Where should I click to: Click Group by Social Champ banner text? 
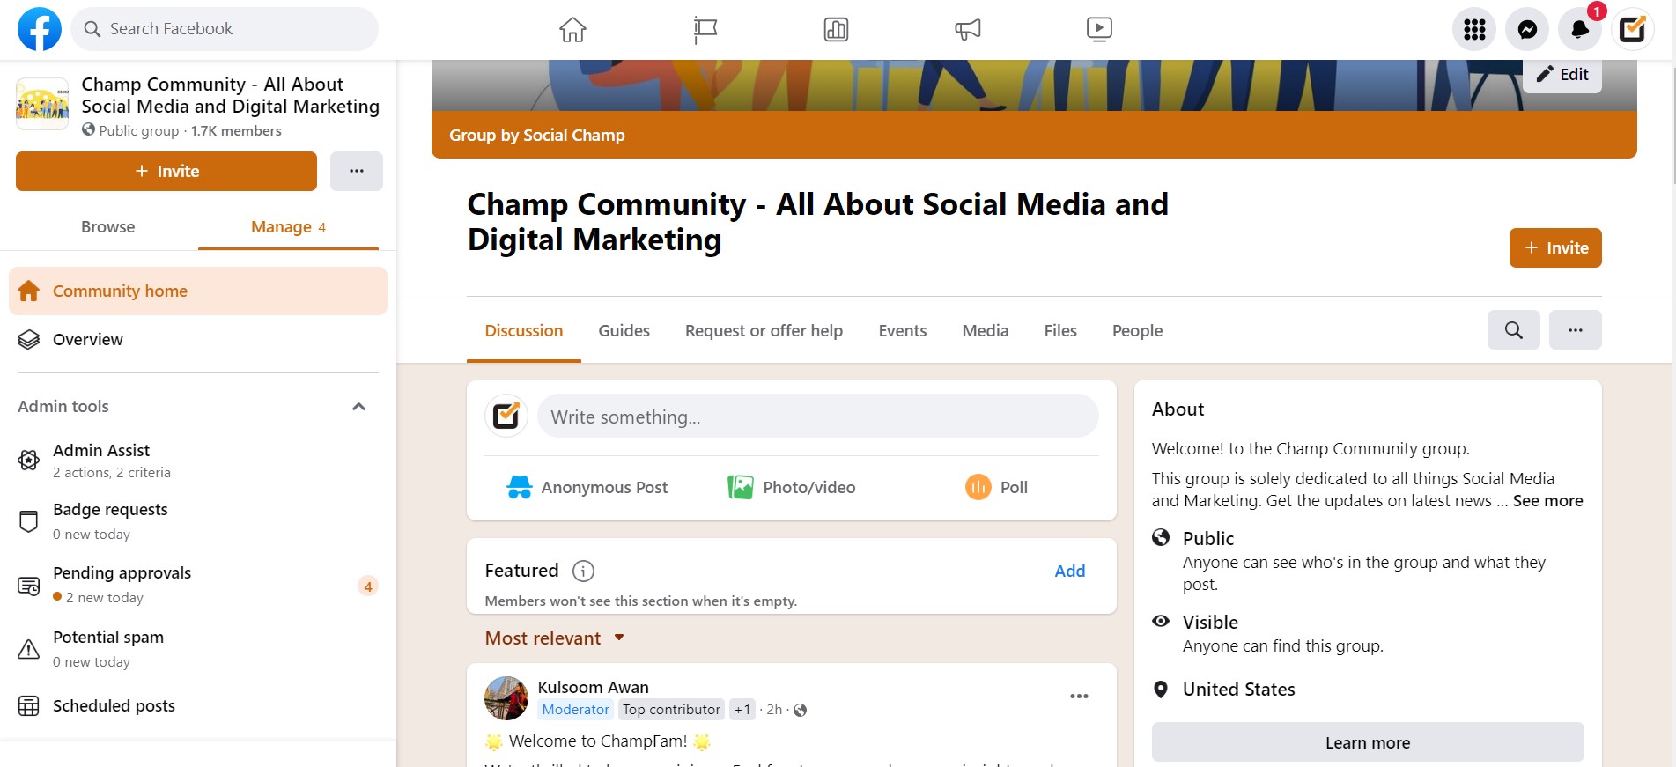click(537, 136)
